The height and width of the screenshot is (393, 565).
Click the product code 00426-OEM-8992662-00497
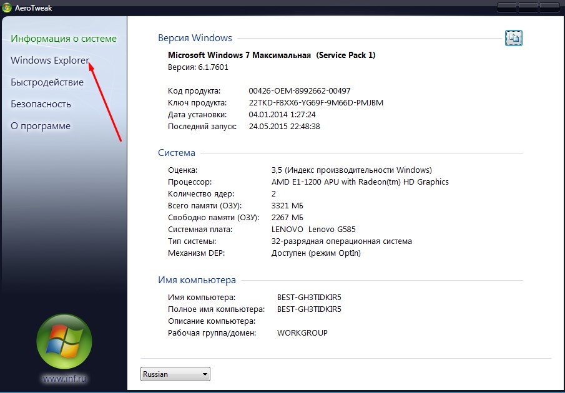tap(300, 90)
